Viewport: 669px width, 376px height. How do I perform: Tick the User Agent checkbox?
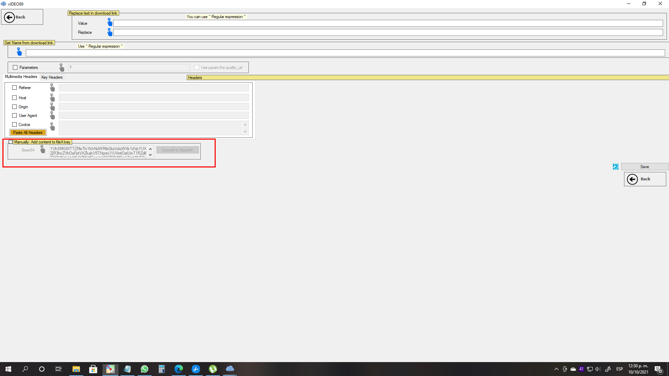coord(15,116)
